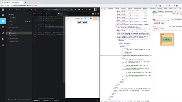
Task: Open the Deployment rocket sidebar icon
Action: tap(3, 33)
